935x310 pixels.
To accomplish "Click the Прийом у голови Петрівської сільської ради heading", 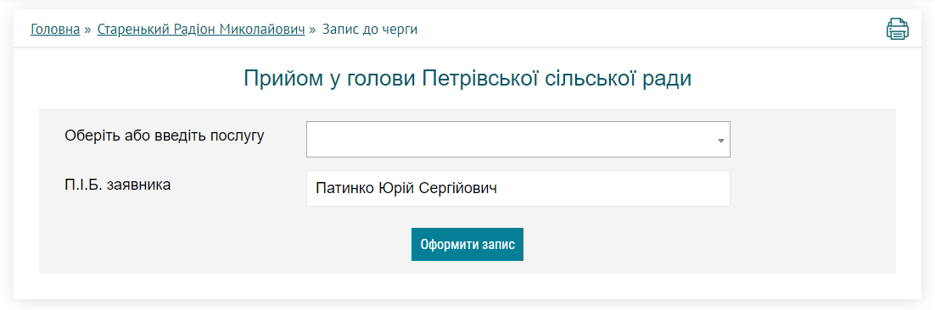I will (x=467, y=79).
